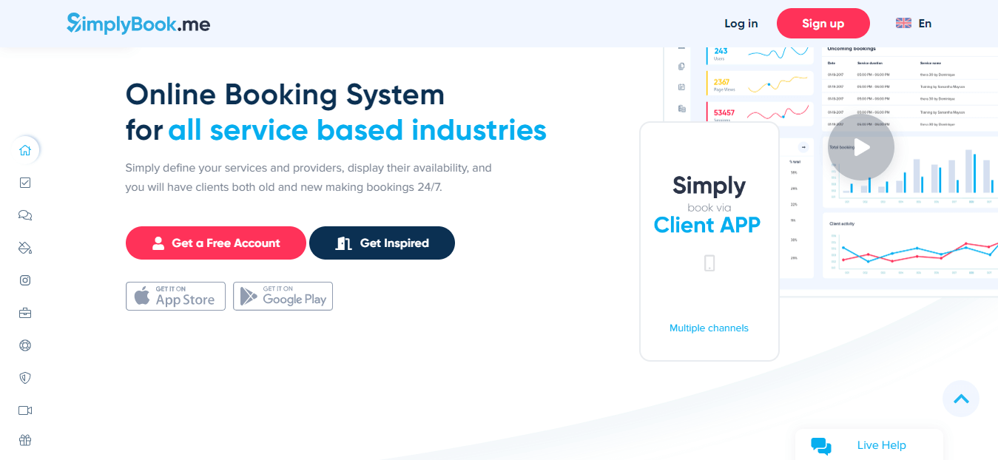This screenshot has height=460, width=998.
Task: Open the Get Inspired page
Action: click(x=382, y=243)
